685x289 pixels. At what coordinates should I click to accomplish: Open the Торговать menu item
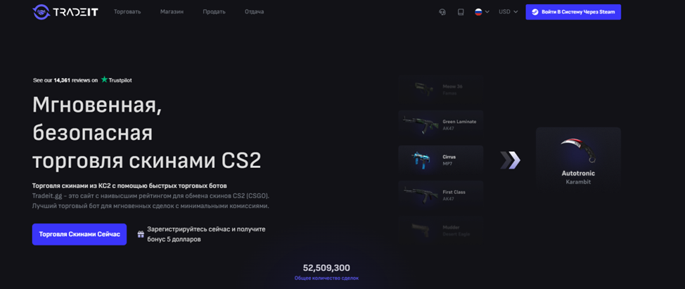point(127,12)
